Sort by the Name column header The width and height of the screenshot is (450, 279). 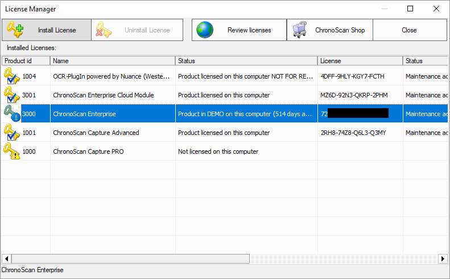click(113, 61)
